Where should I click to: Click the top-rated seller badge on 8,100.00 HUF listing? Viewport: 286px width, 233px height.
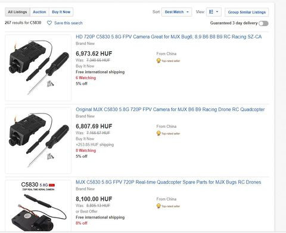coord(168,206)
